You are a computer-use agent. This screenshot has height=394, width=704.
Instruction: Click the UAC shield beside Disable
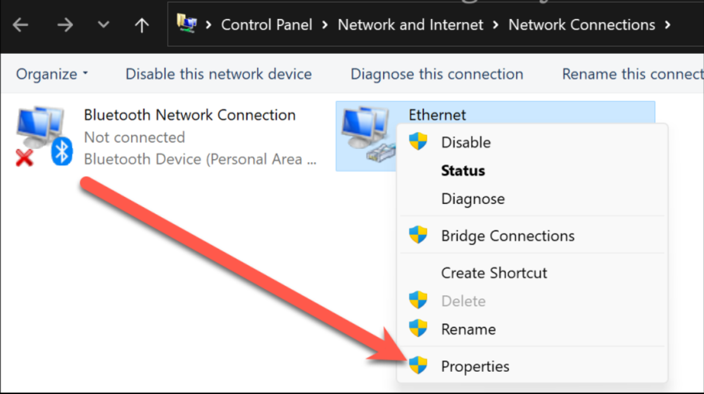coord(418,142)
